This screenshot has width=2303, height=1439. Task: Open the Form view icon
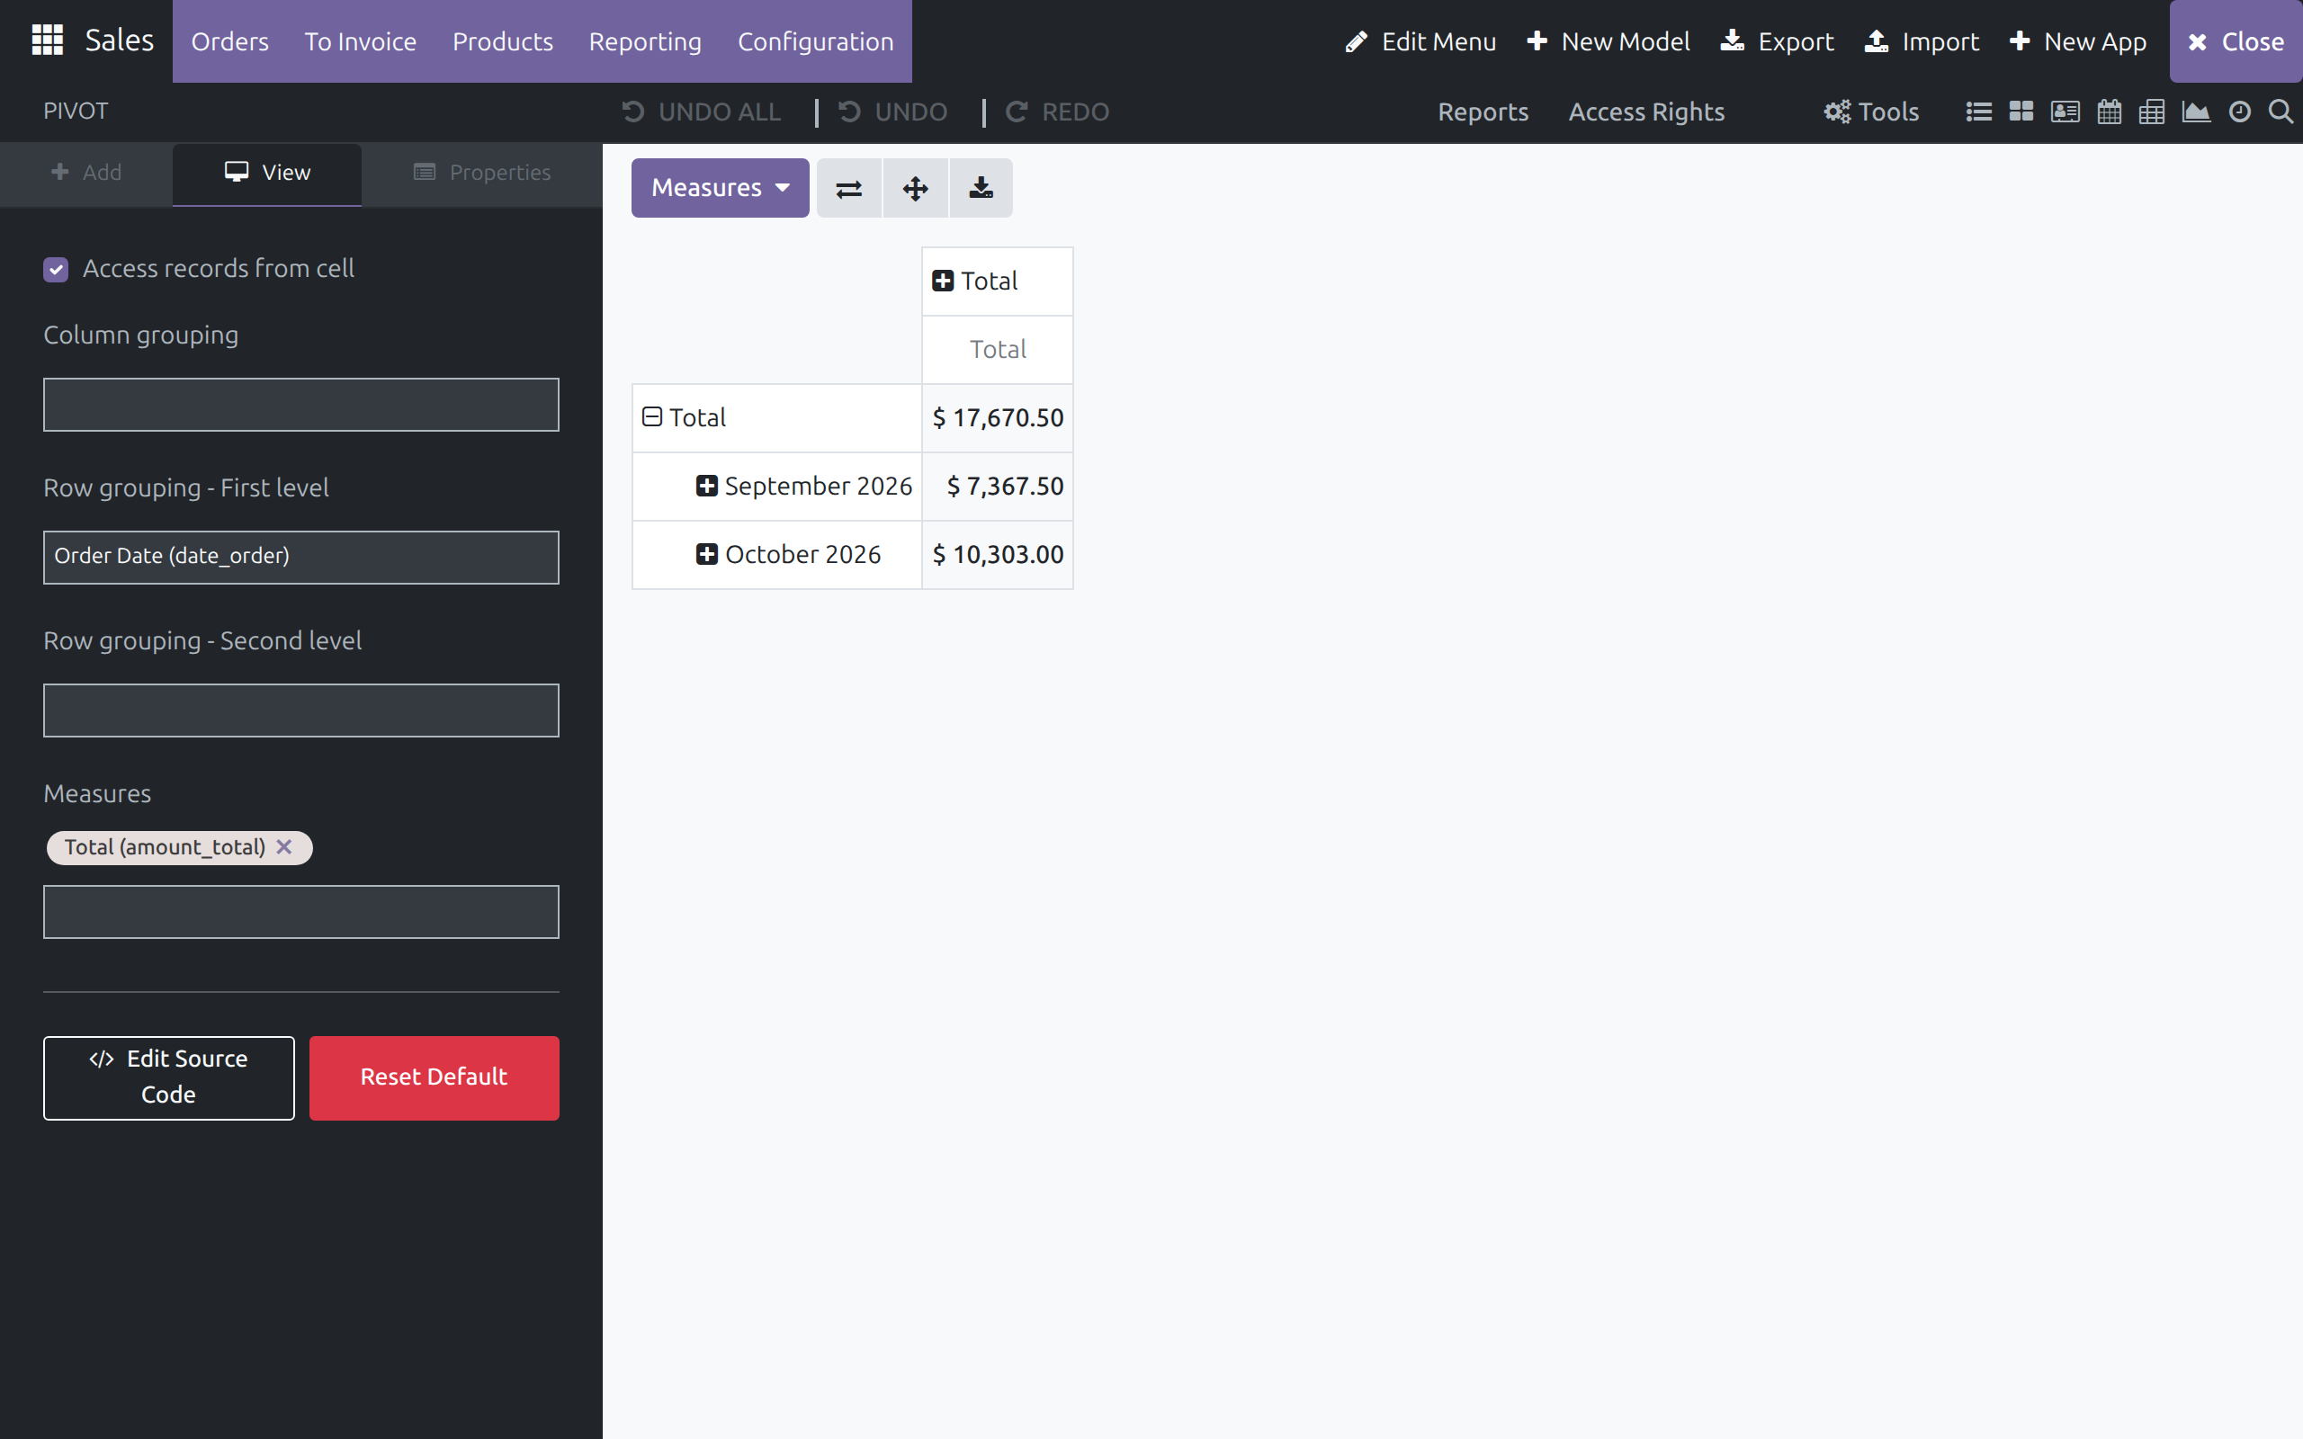point(2066,112)
